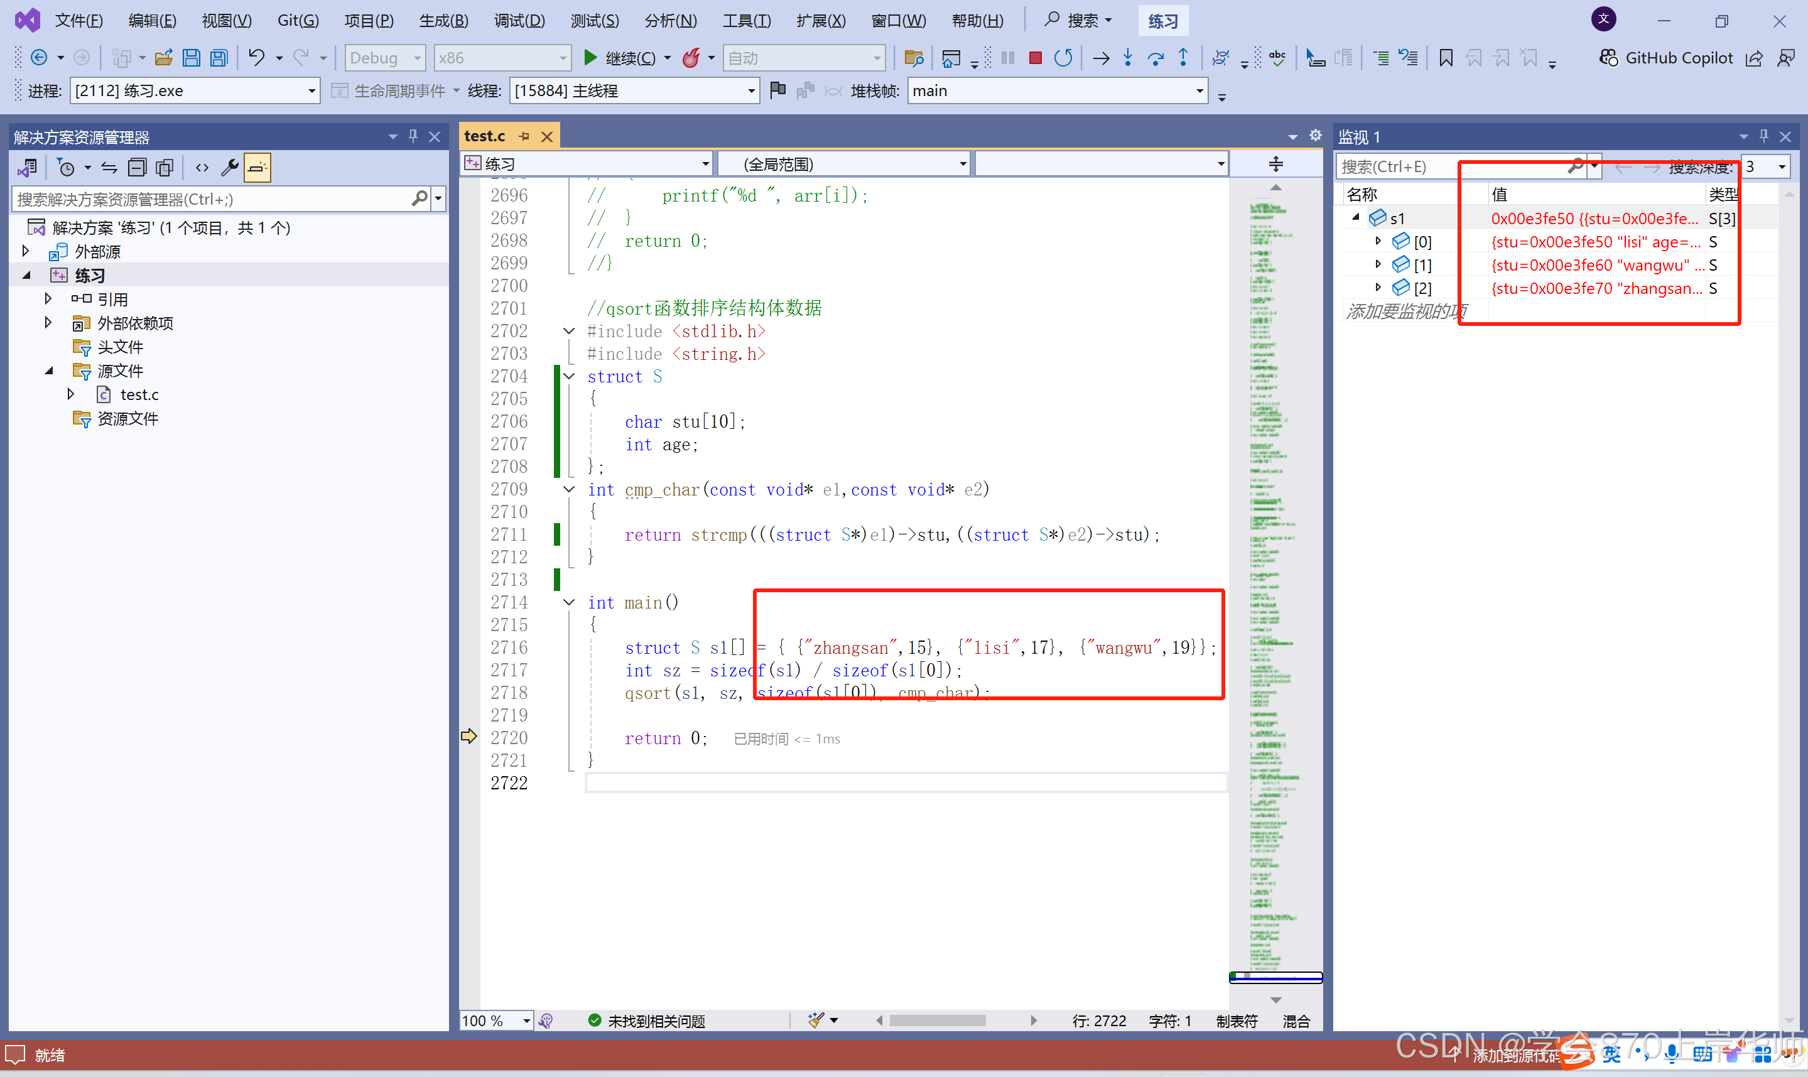Image resolution: width=1808 pixels, height=1077 pixels.
Task: Open the Debug configuration dropdown
Action: click(x=384, y=58)
